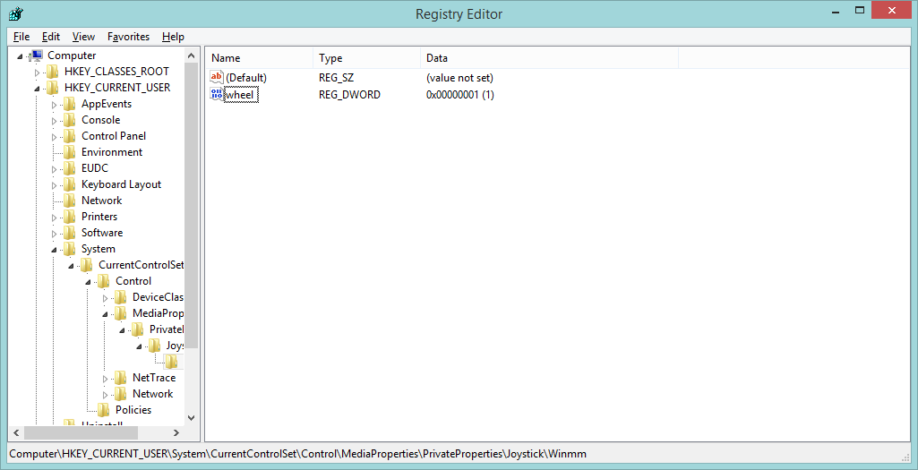The image size is (918, 470).
Task: Click the Computer icon in tree
Action: pyautogui.click(x=37, y=56)
